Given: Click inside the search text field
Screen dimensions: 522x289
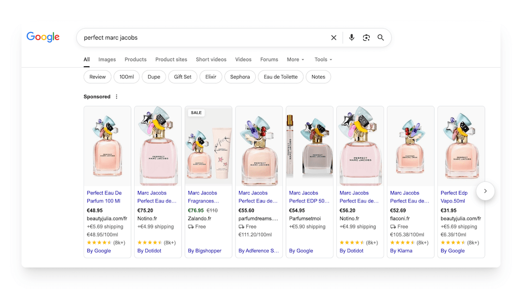Looking at the screenshot, I should pyautogui.click(x=204, y=38).
